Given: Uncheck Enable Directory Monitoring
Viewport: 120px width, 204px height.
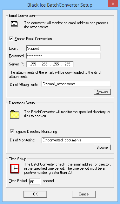Looking at the screenshot, I should coord(12,132).
